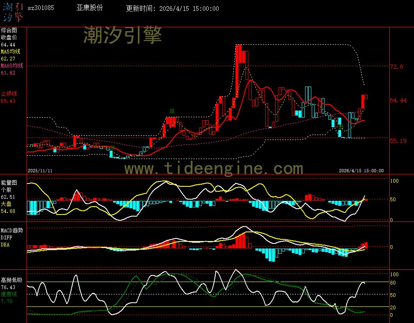Screen dimensions: 414x323
Task: Click the latest red MACD histogram bar
Action: point(366,245)
